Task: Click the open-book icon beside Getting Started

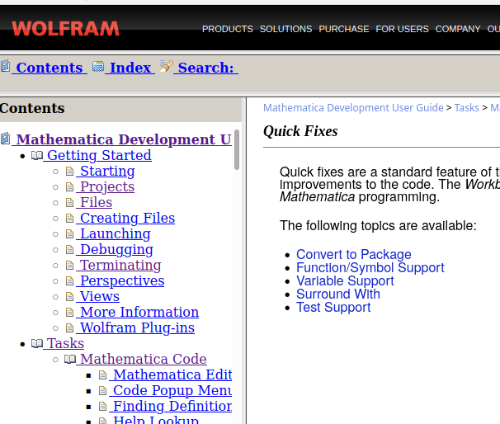Action: click(37, 155)
